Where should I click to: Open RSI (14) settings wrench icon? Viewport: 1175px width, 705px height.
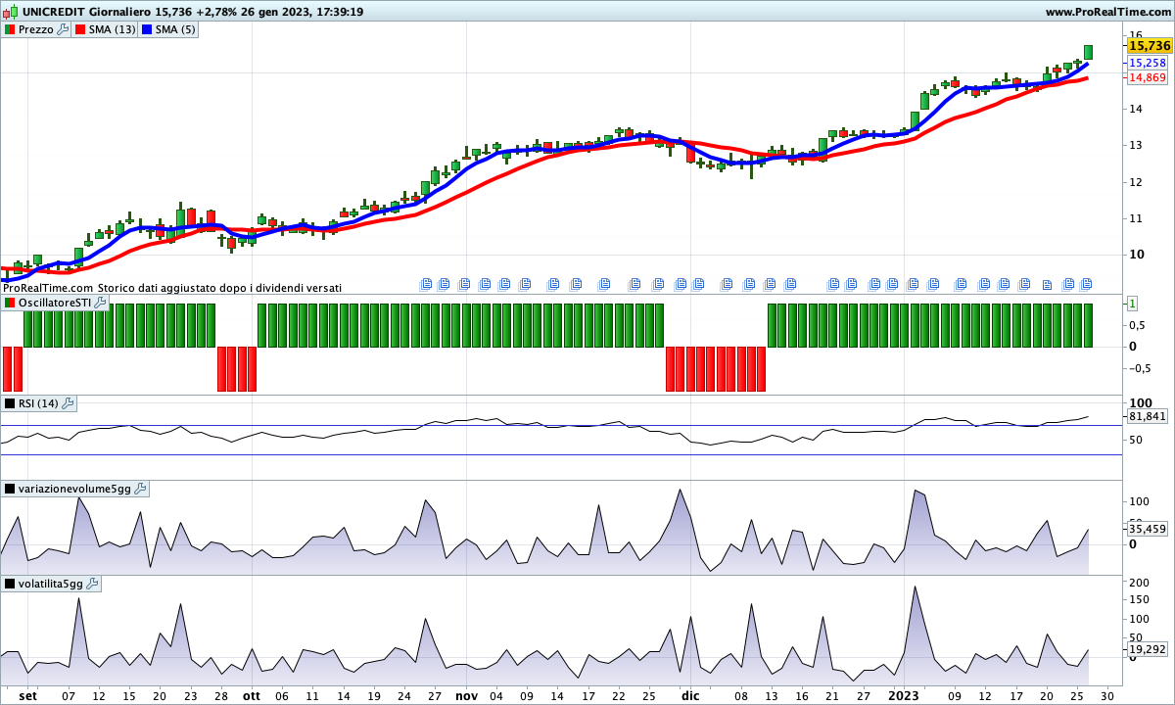pos(69,403)
